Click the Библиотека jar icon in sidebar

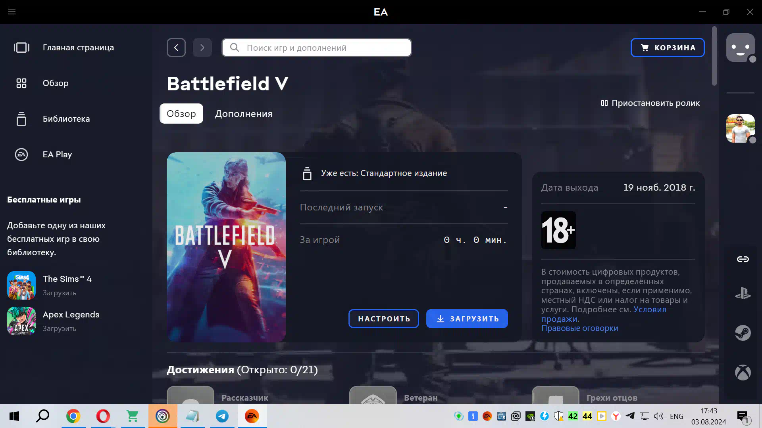(x=21, y=119)
